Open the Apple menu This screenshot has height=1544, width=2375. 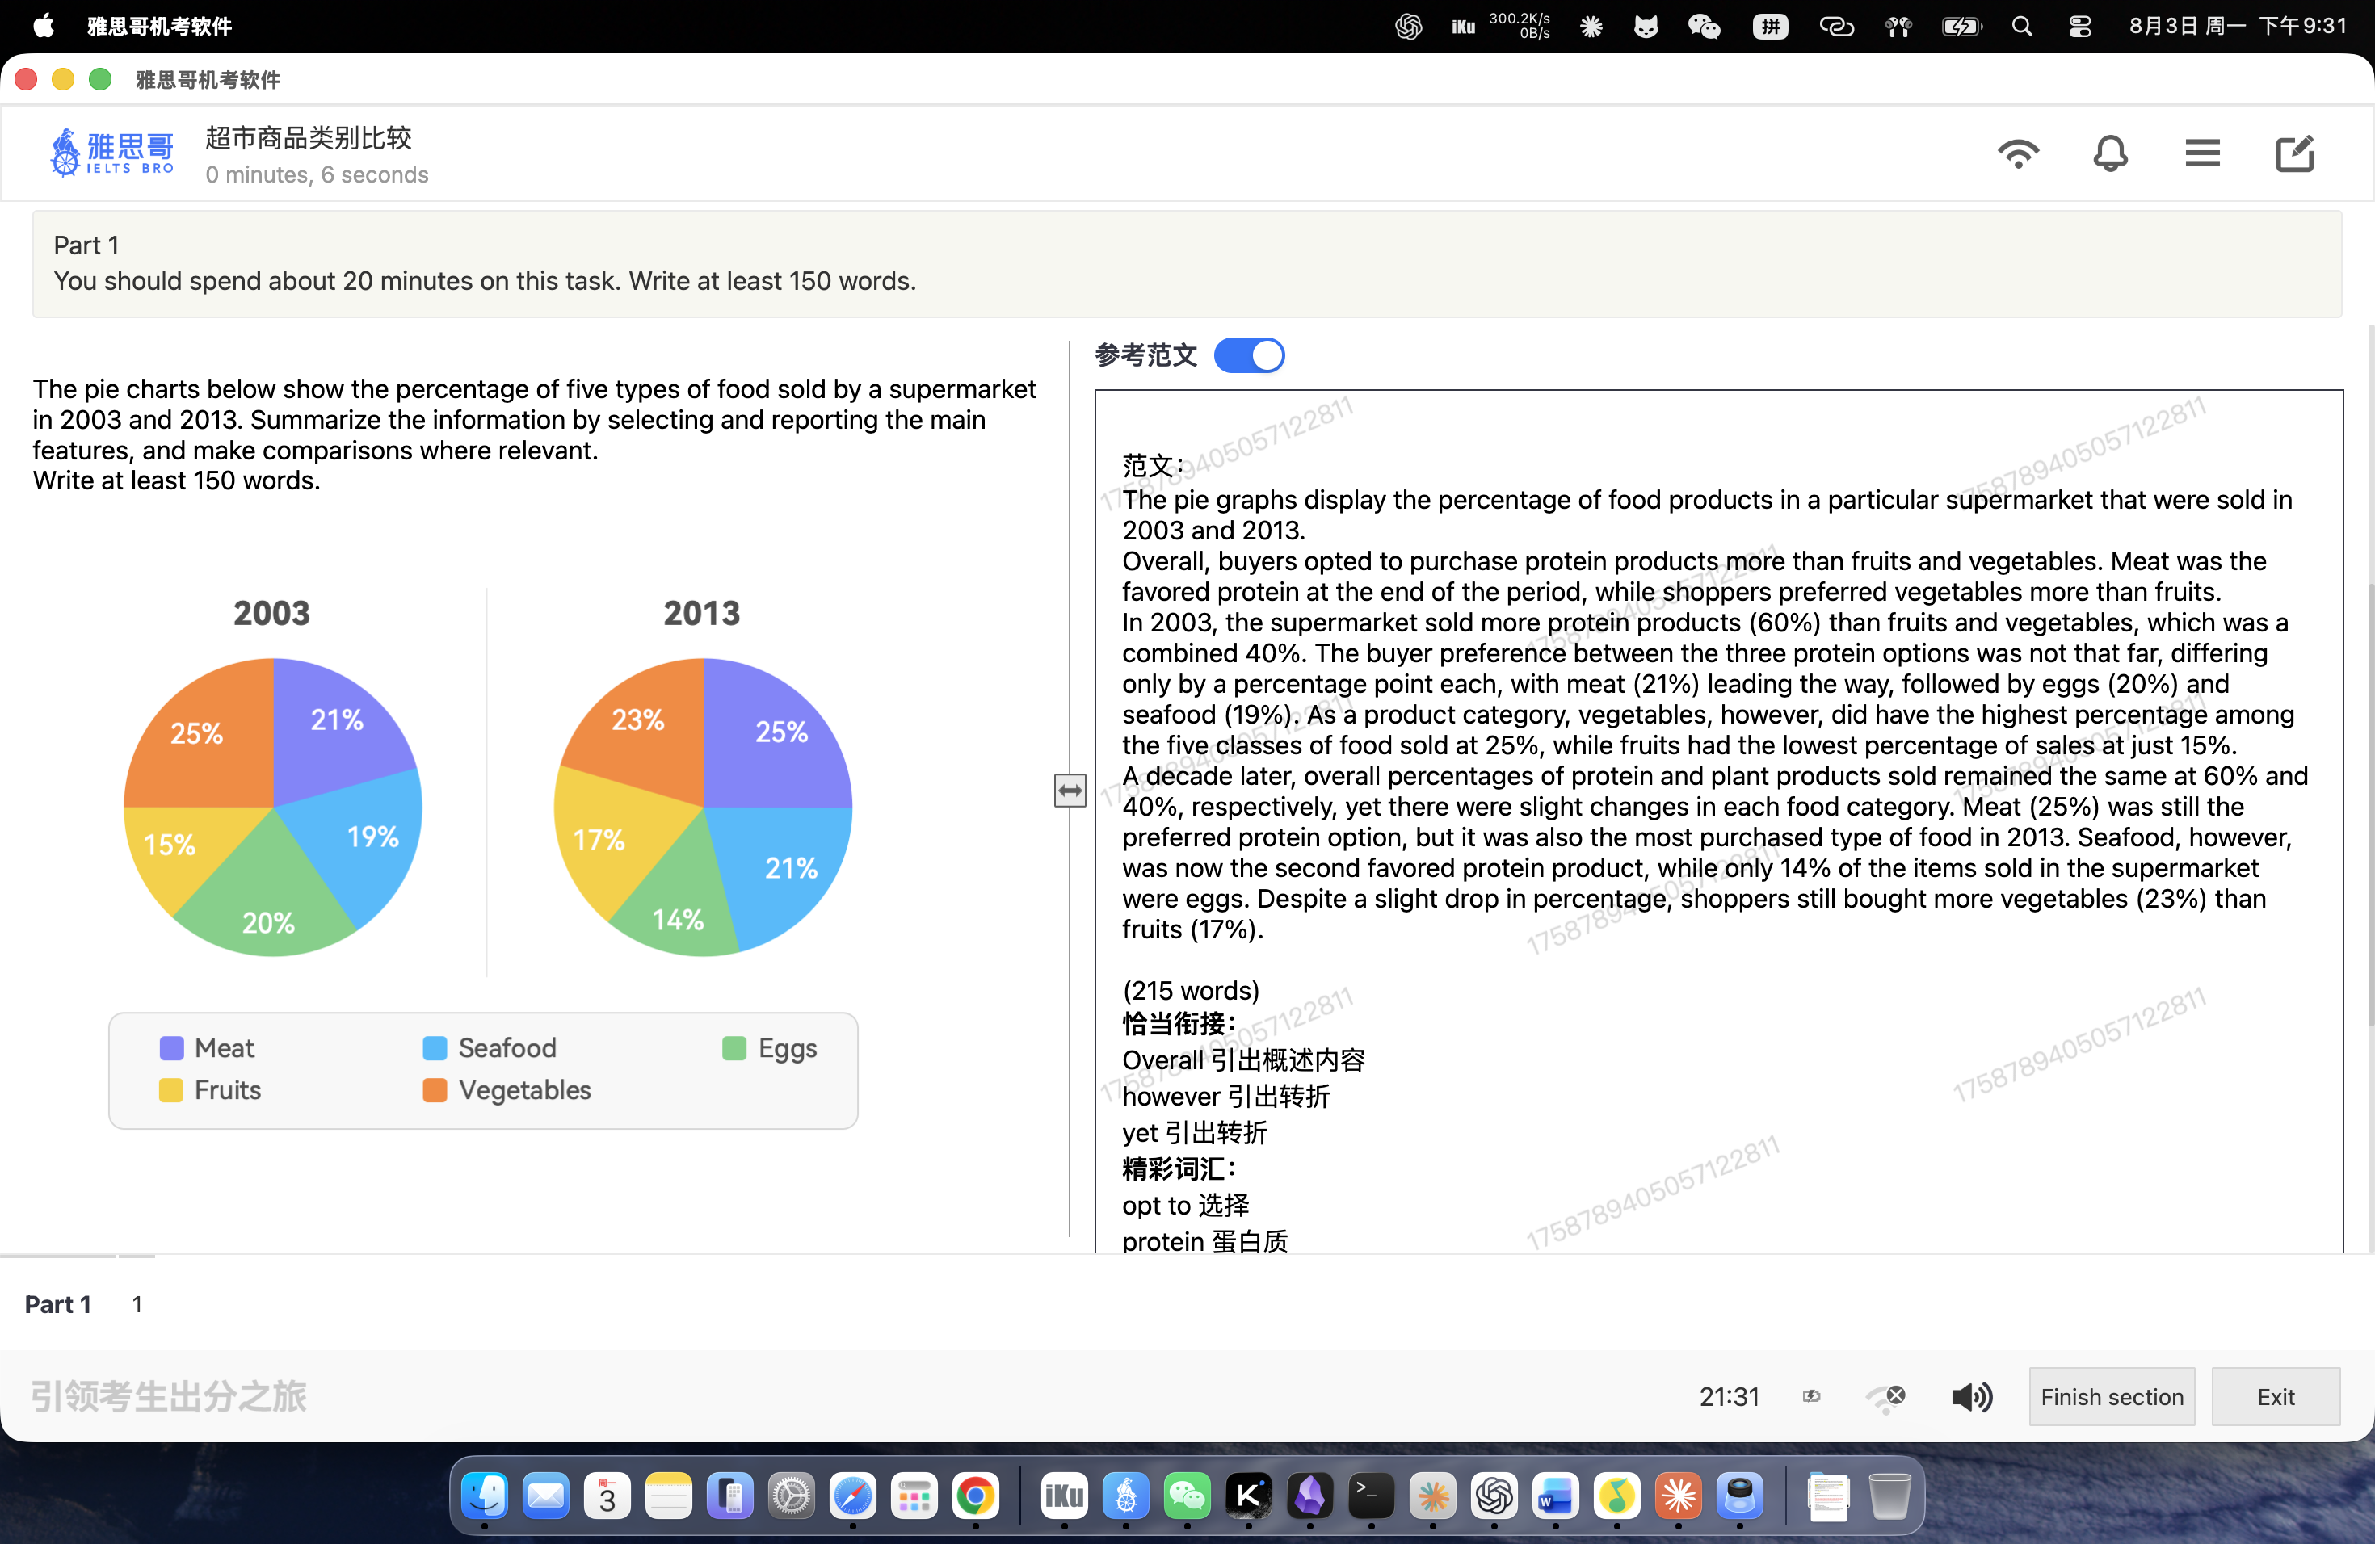(43, 26)
